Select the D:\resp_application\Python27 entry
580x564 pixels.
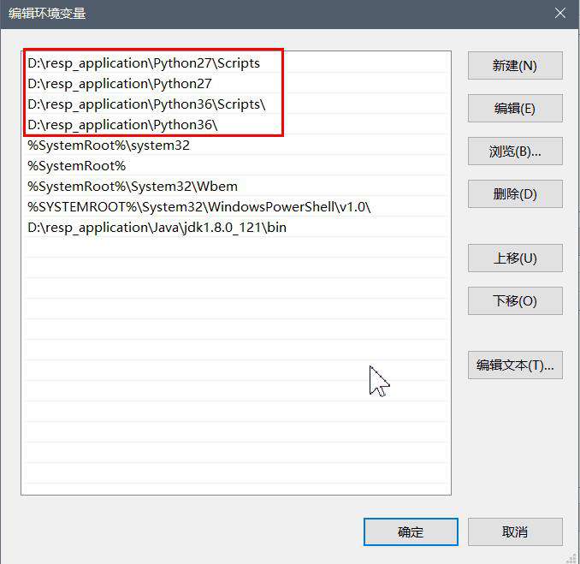click(236, 84)
